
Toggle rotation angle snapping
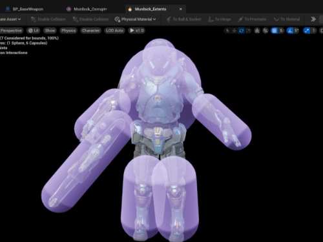tap(290, 31)
